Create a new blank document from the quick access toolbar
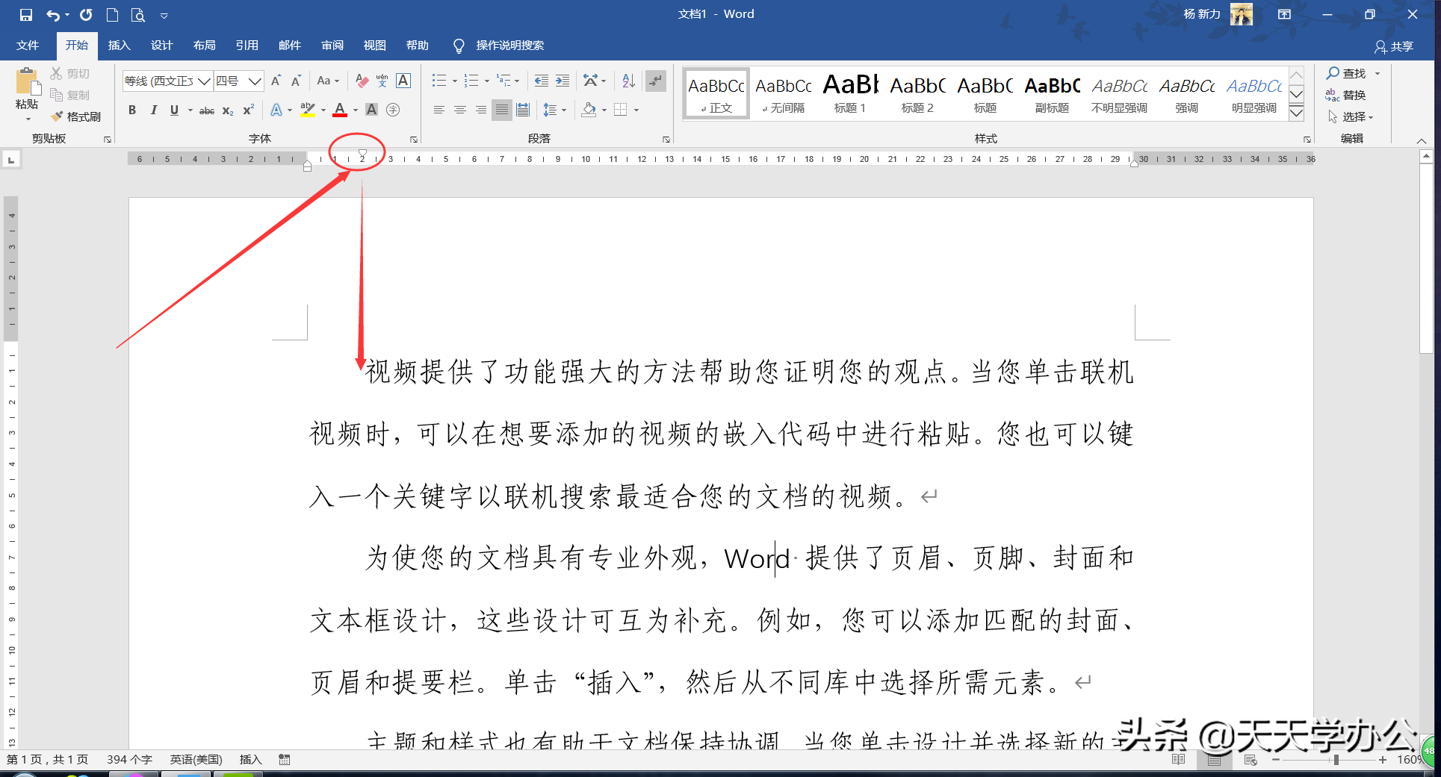This screenshot has height=777, width=1441. 112,14
